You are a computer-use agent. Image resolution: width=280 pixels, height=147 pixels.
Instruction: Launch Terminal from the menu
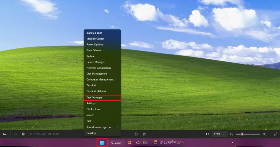click(x=102, y=85)
